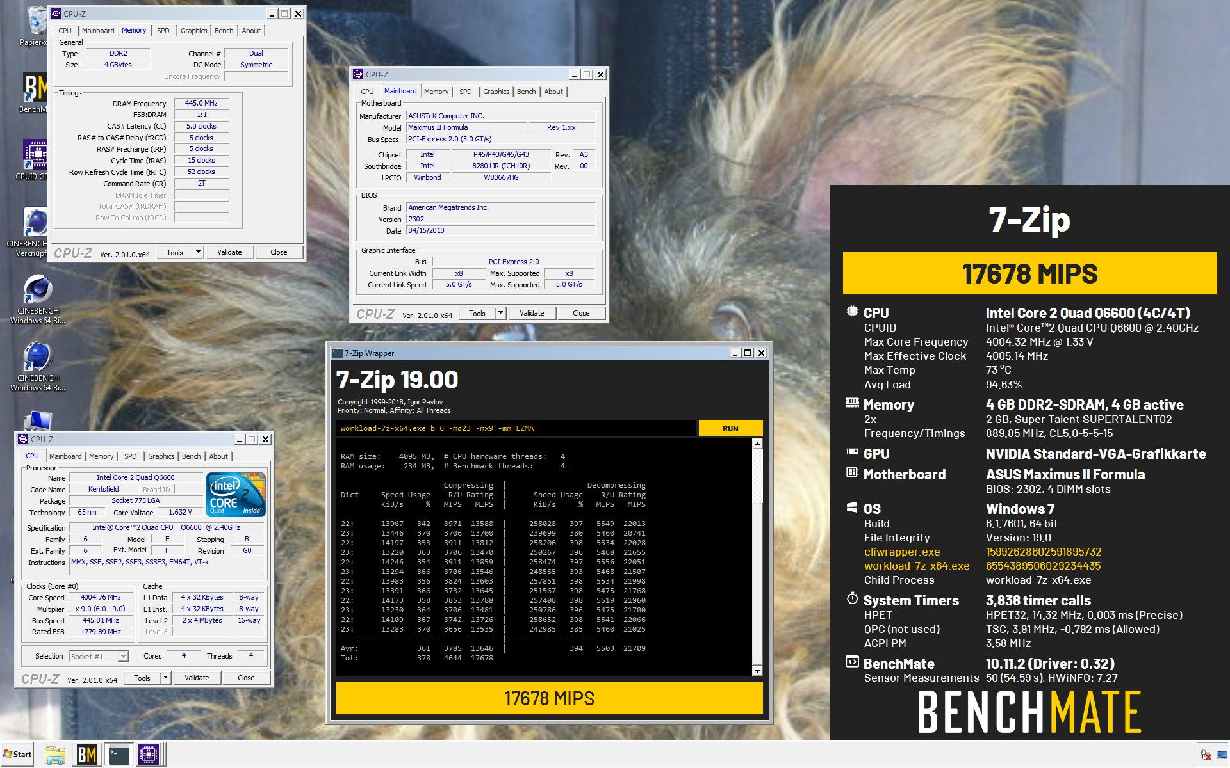Viewport: 1230px width, 768px height.
Task: Open Tools dropdown arrow in CPU tab window
Action: click(x=165, y=678)
